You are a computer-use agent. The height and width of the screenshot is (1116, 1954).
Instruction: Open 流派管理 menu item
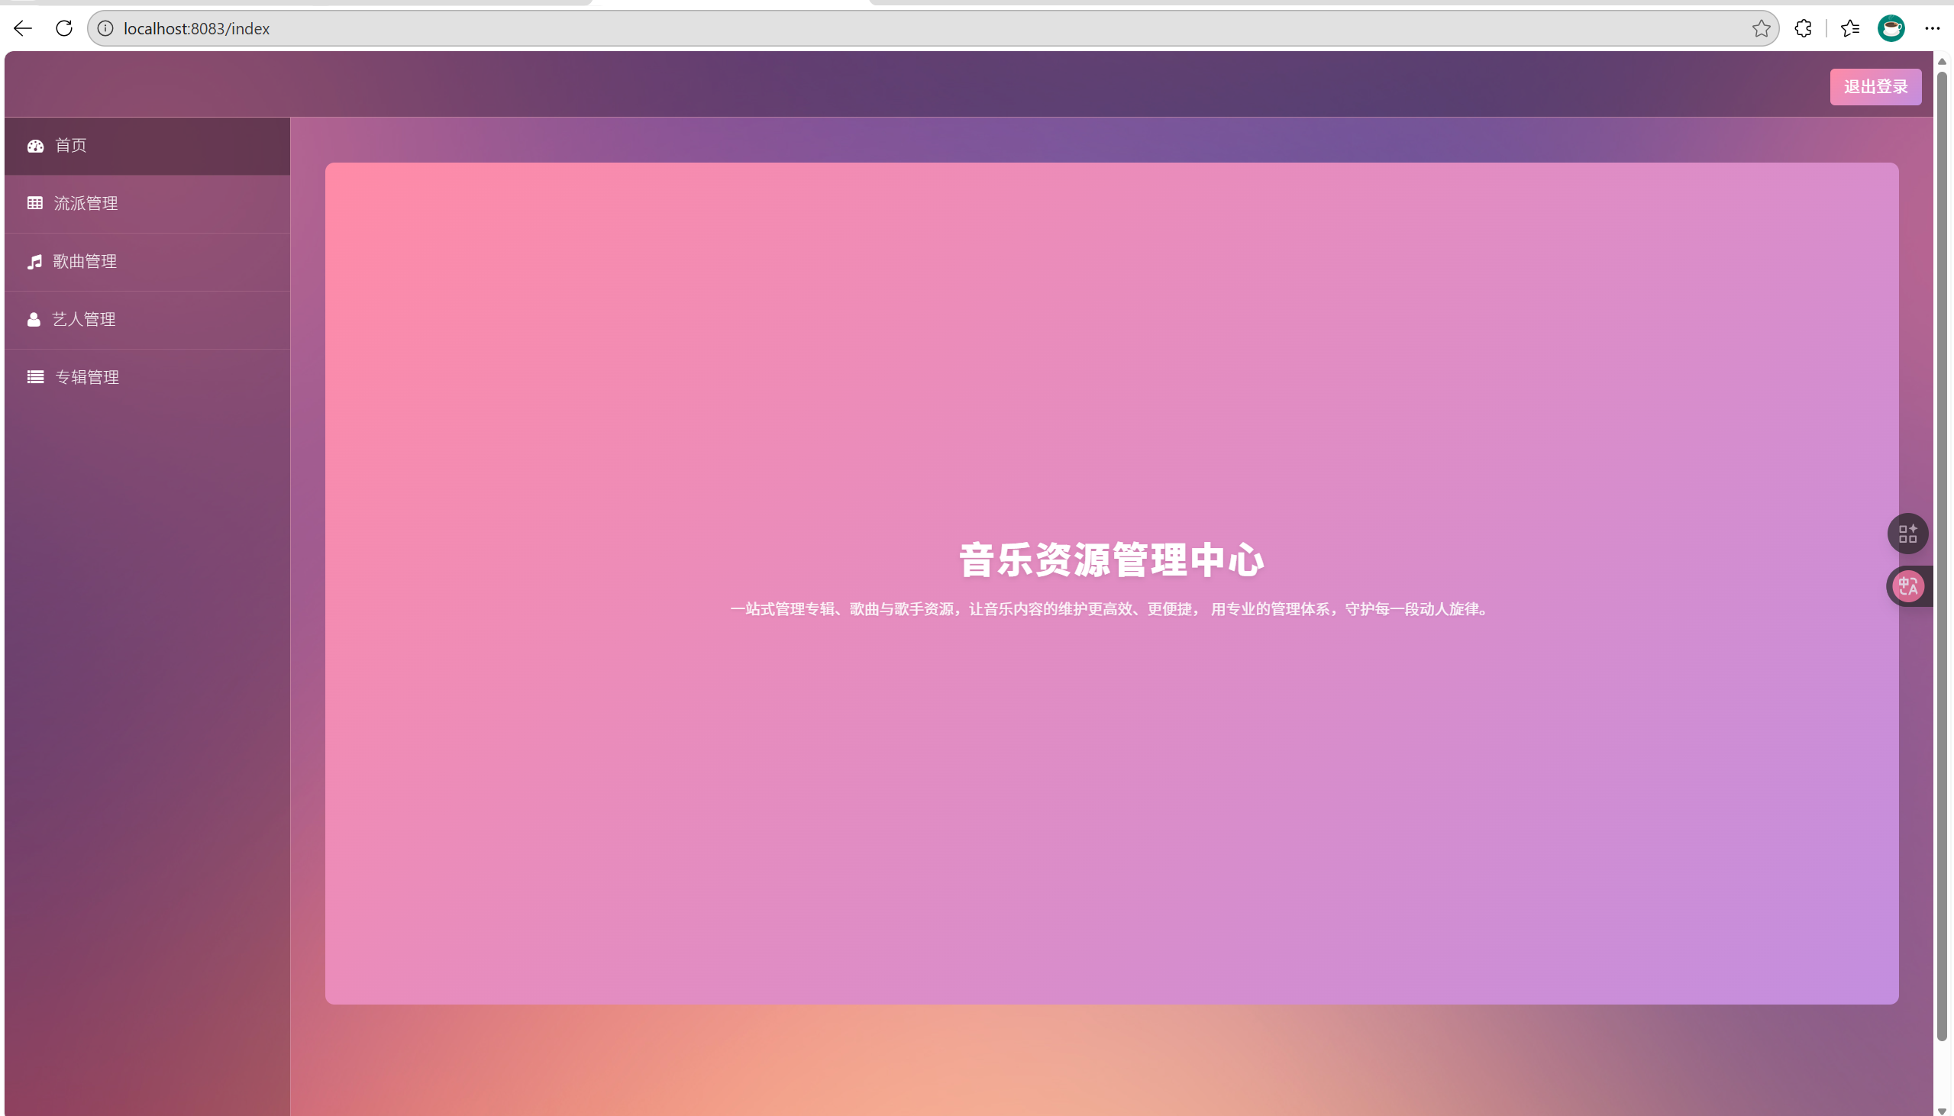click(x=86, y=203)
